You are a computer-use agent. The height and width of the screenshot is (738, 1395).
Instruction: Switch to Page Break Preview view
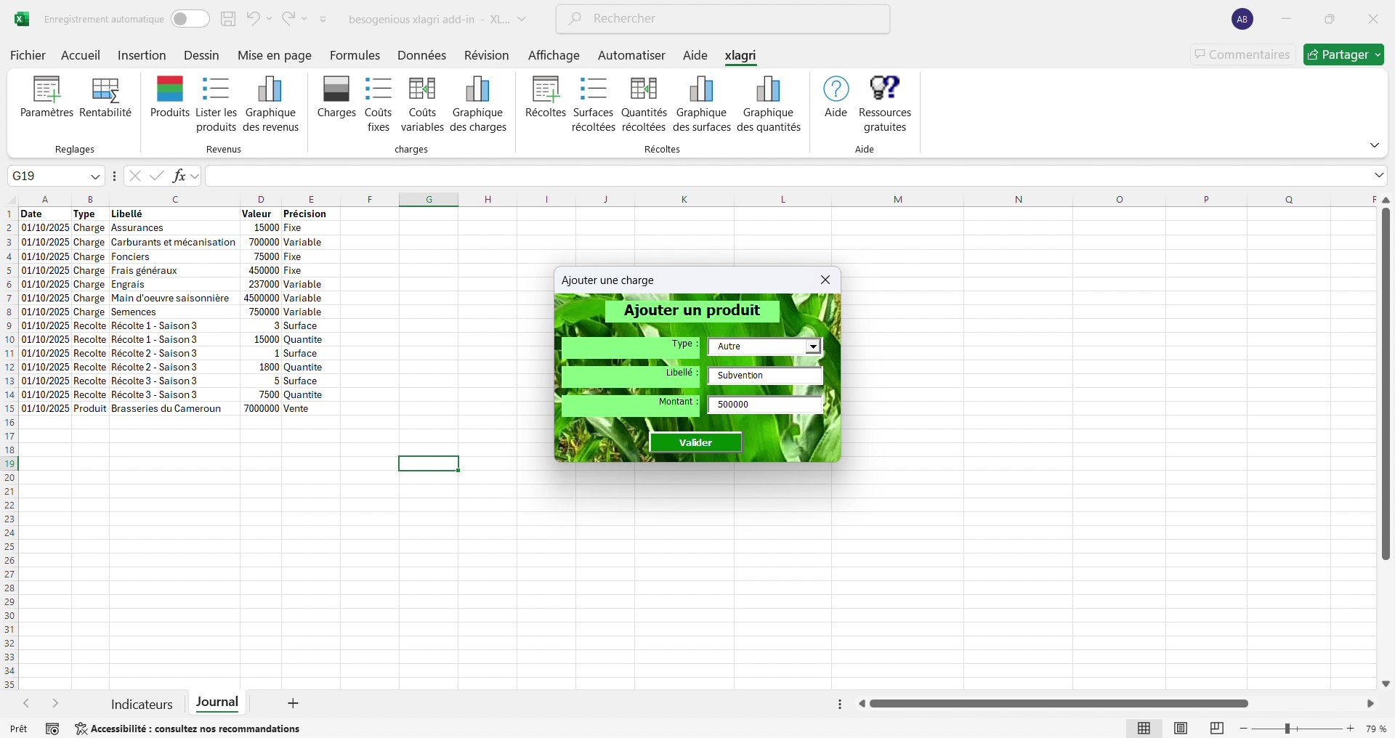[x=1217, y=729]
